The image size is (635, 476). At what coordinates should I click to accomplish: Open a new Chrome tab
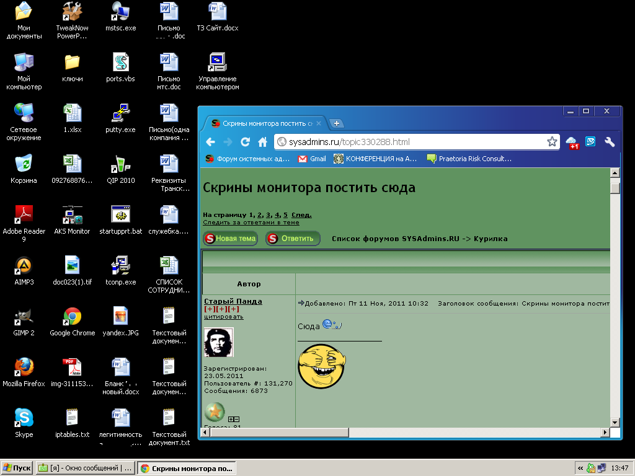(x=336, y=123)
